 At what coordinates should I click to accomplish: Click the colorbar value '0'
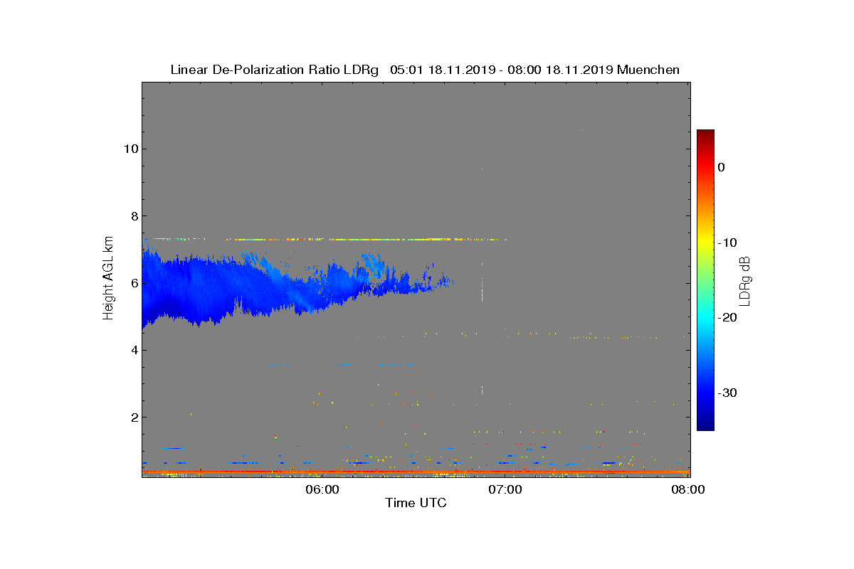tap(721, 167)
